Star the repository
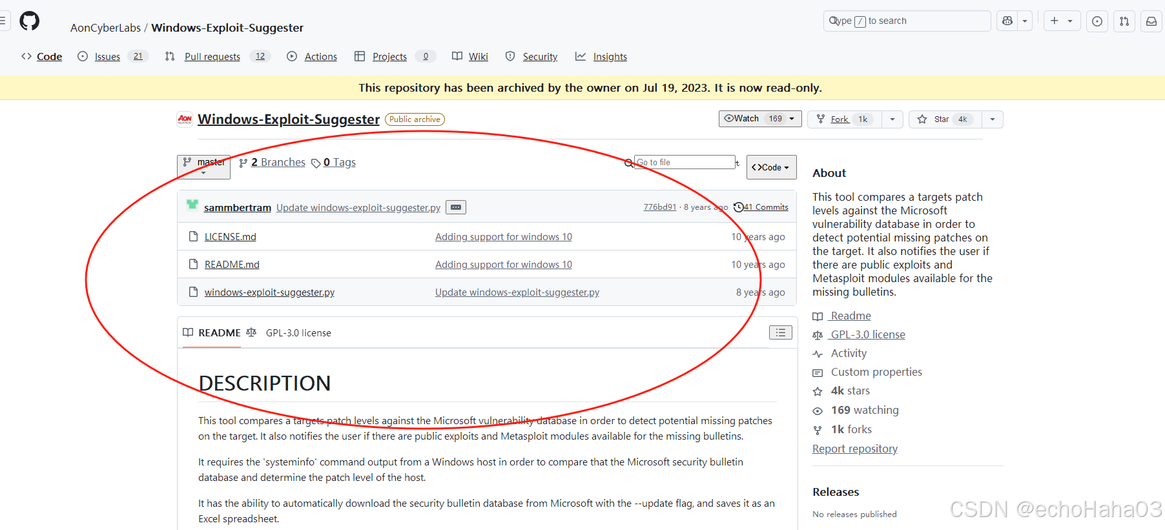The width and height of the screenshot is (1165, 530). point(945,119)
